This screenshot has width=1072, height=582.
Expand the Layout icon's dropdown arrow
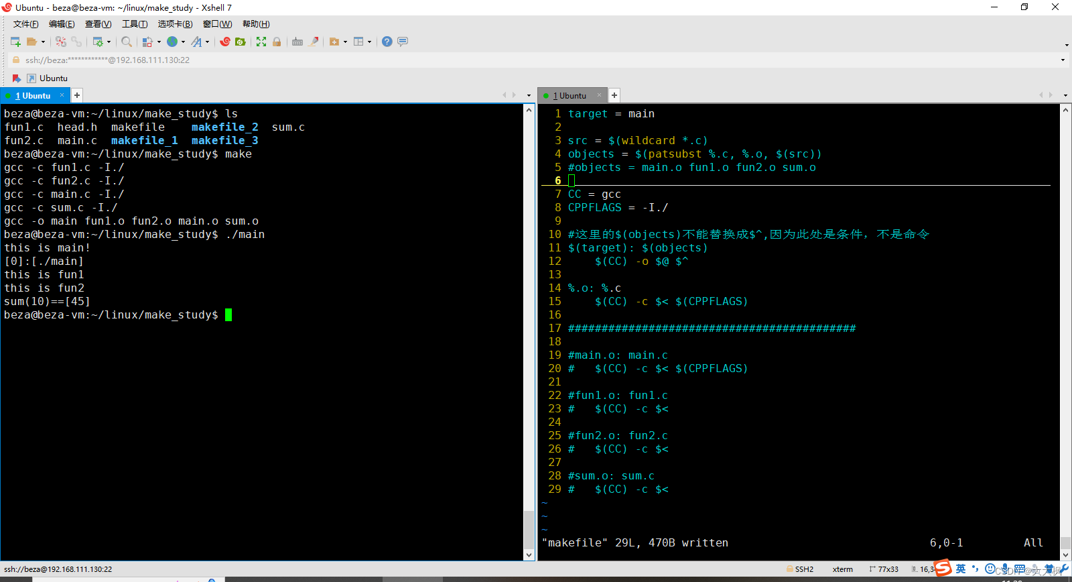click(369, 42)
